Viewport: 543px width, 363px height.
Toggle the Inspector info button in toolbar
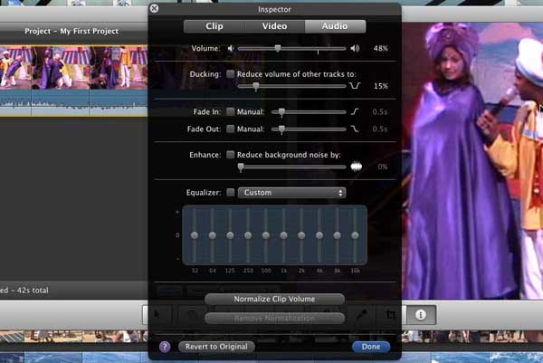(421, 314)
